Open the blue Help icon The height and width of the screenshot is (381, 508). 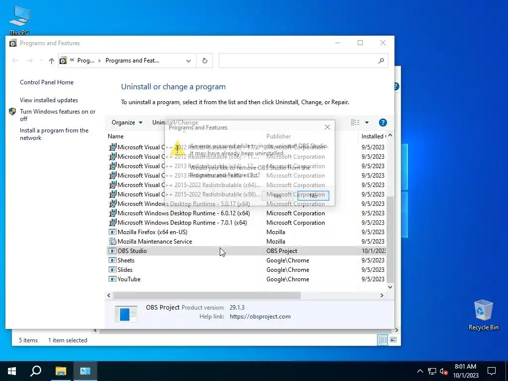pyautogui.click(x=382, y=123)
